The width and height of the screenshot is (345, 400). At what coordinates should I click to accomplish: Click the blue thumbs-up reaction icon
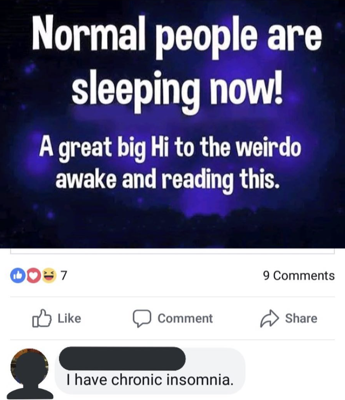point(18,276)
